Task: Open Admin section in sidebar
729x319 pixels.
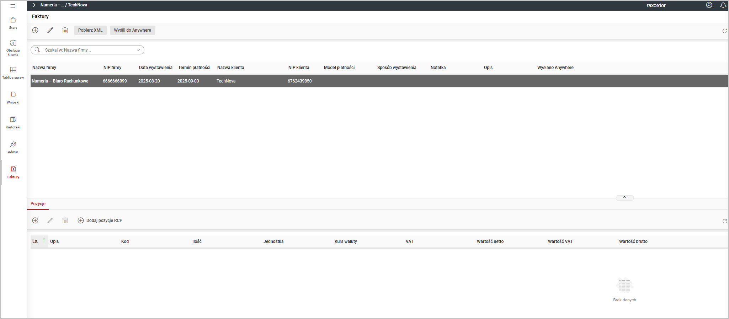Action: click(13, 147)
